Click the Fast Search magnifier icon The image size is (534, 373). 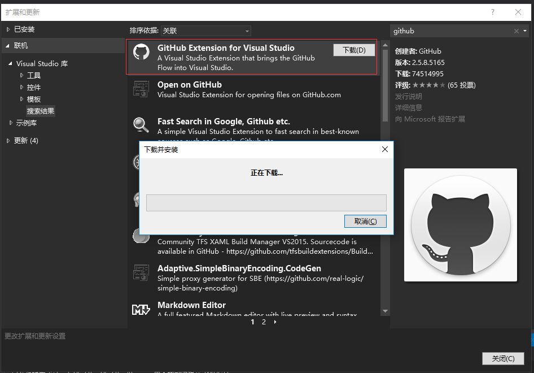(141, 125)
